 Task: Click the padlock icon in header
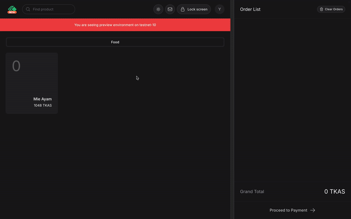[183, 9]
